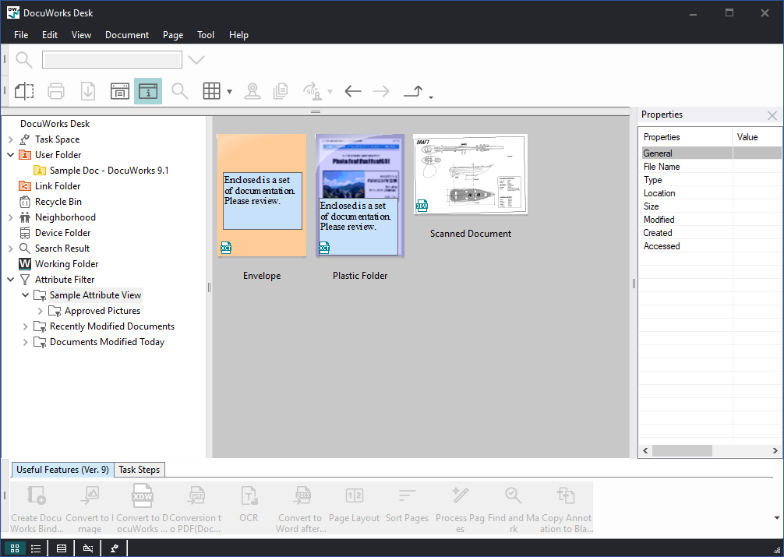
Task: Click the magnifier icon in the main toolbar
Action: [179, 91]
